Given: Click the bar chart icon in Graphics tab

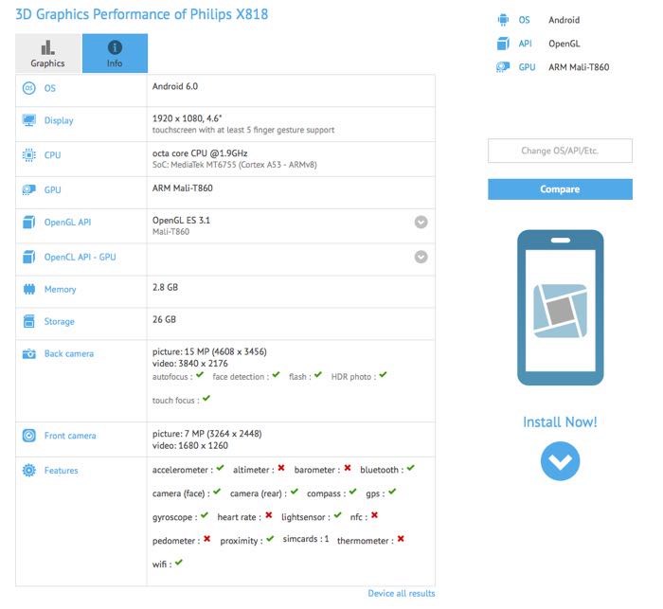Looking at the screenshot, I should click(x=47, y=47).
